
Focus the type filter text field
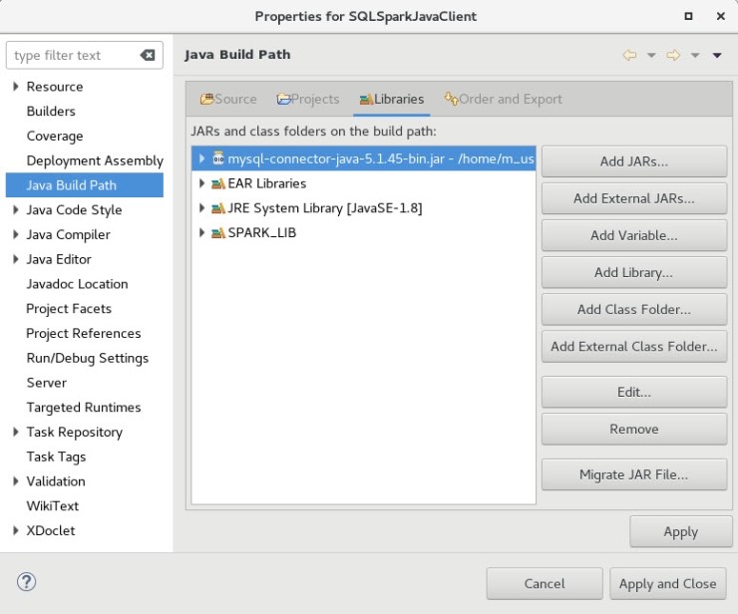tap(72, 56)
